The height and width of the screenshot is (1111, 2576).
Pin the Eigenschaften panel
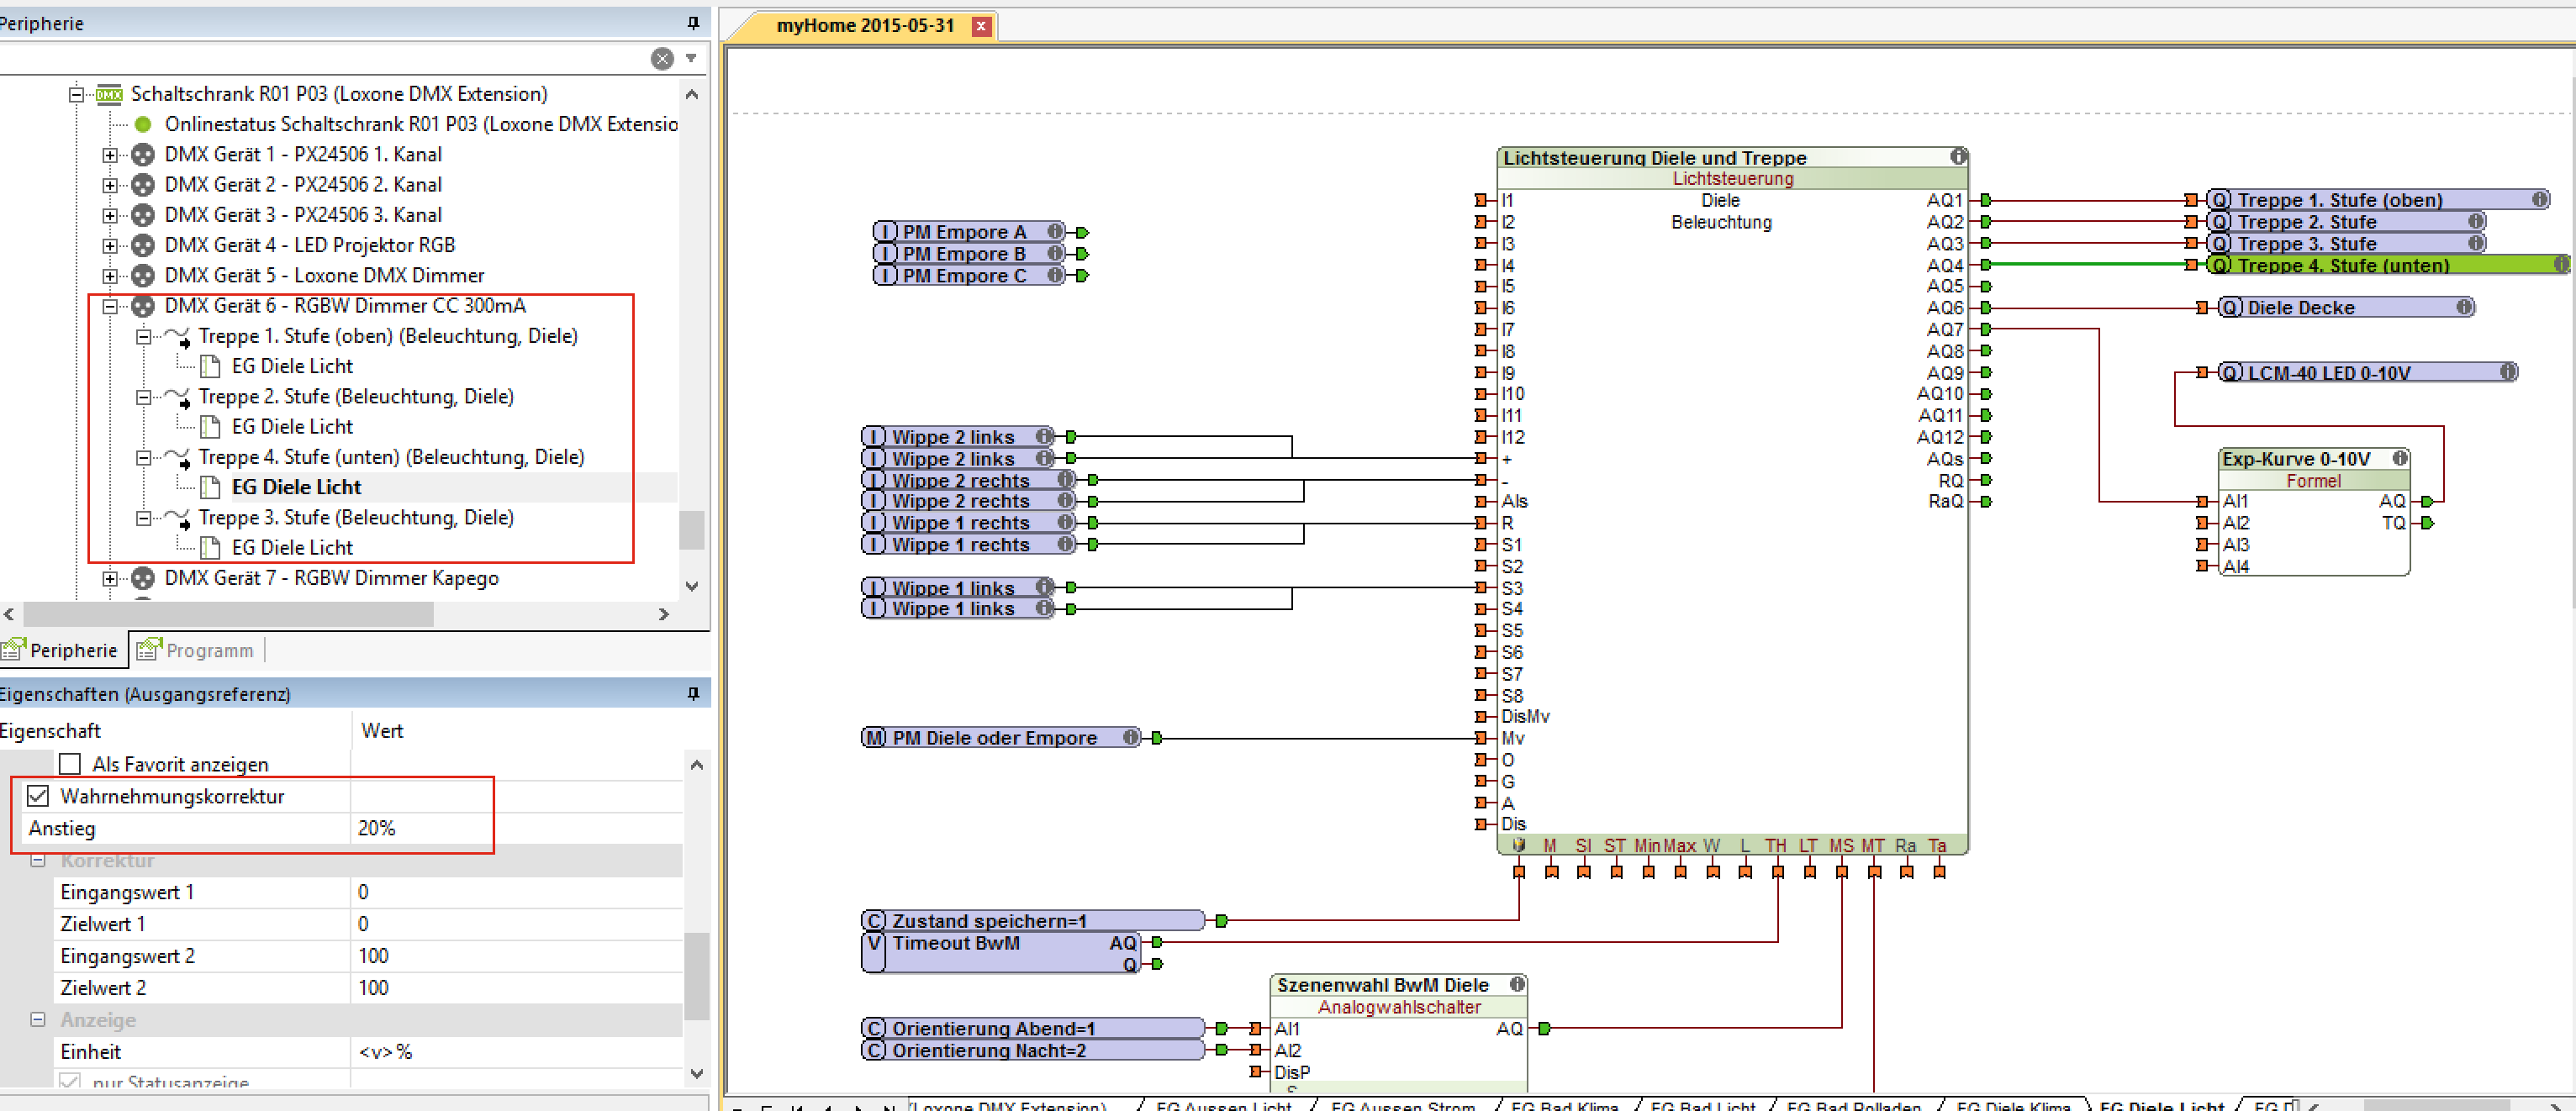coord(693,693)
